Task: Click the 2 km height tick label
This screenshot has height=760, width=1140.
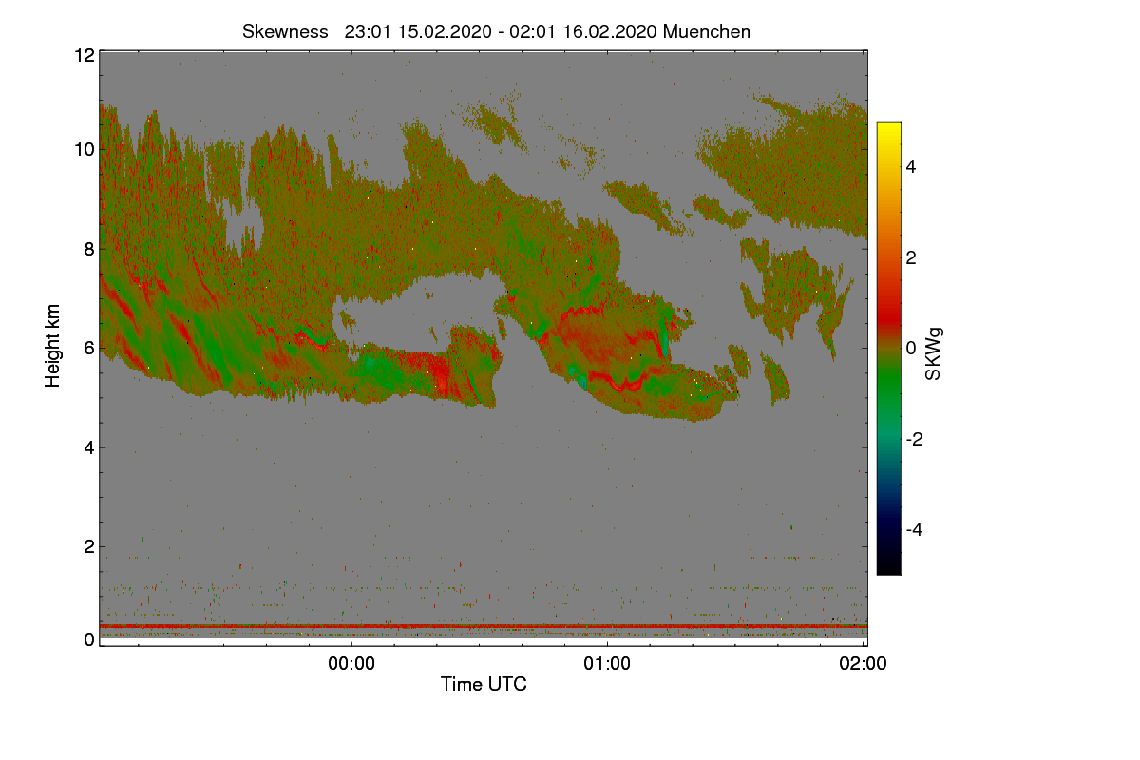Action: pos(89,546)
